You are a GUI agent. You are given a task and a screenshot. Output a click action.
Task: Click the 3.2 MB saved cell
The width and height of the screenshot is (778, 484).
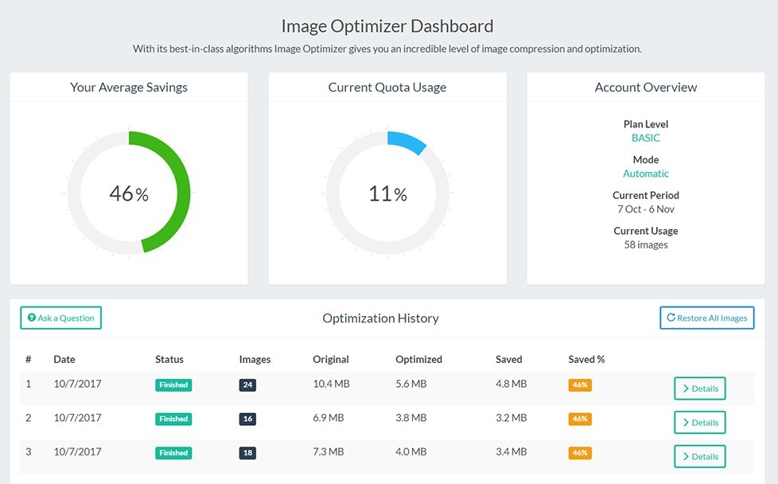pos(511,418)
